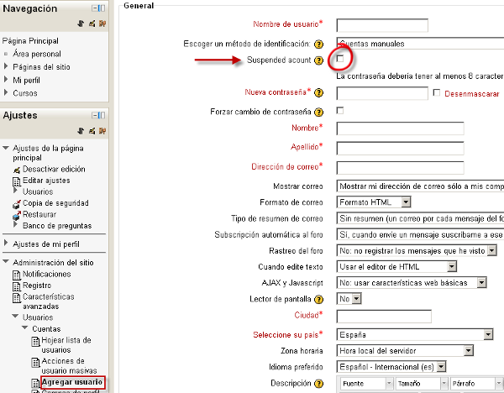The width and height of the screenshot is (504, 393).
Task: Choose the Fuente selector in description editor
Action: pyautogui.click(x=364, y=383)
